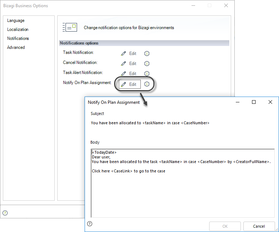
Task: Edit the Task Alert Notification template
Action: coord(129,74)
